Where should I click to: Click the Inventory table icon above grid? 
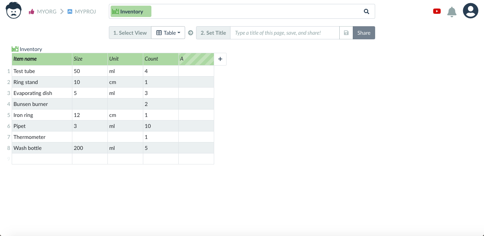point(15,49)
